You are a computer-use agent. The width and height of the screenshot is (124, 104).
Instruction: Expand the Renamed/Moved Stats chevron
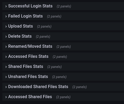[x=6, y=47]
